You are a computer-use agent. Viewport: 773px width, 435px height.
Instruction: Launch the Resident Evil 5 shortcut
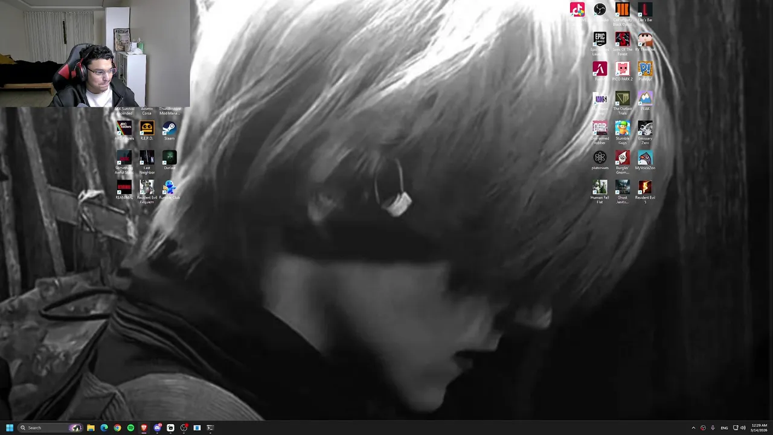[x=645, y=192]
